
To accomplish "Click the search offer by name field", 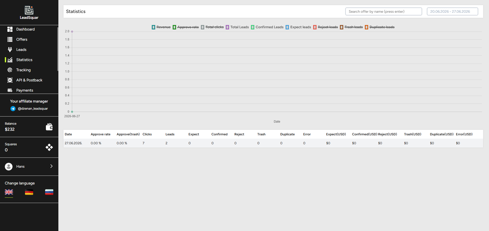I will (384, 11).
